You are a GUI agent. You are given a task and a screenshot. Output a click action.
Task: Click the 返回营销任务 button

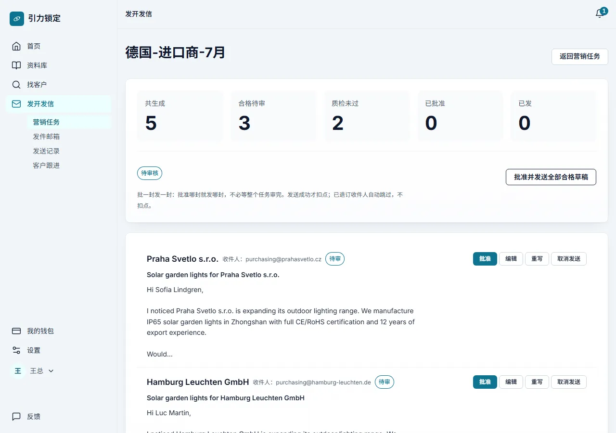(580, 56)
